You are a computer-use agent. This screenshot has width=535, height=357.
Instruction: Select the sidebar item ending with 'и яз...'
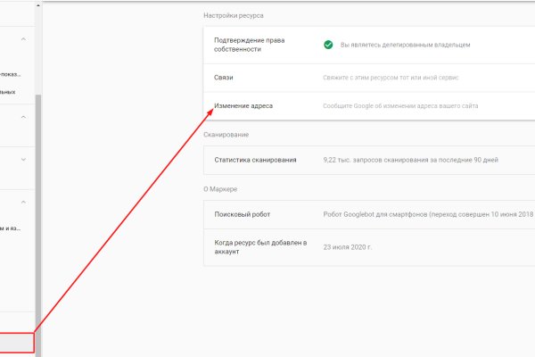coord(12,229)
